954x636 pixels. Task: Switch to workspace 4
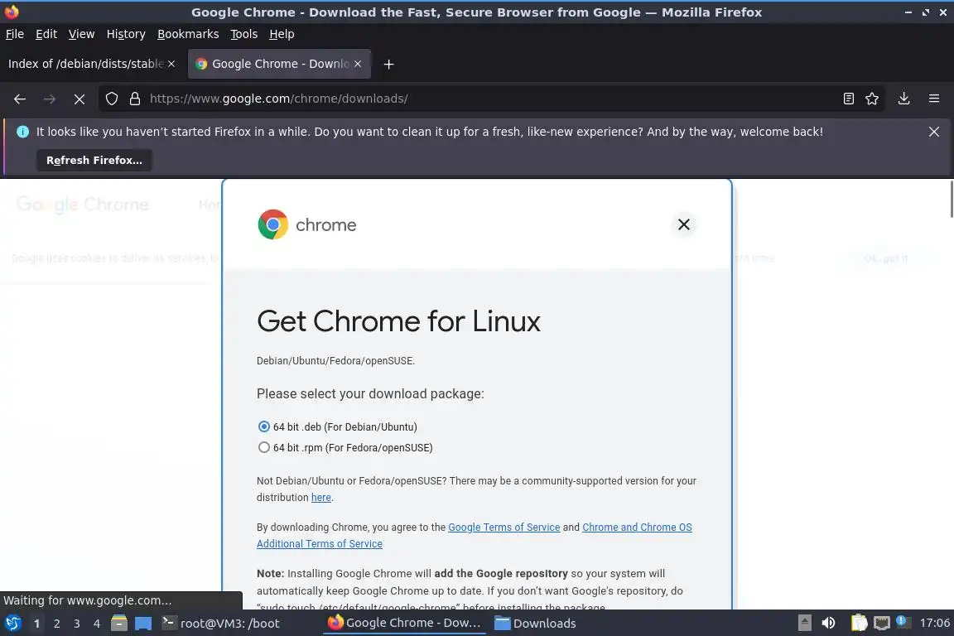coord(97,624)
